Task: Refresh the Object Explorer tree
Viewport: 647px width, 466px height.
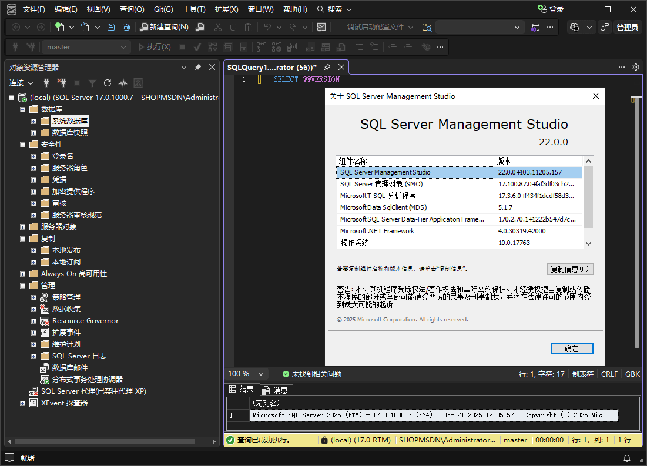Action: click(108, 83)
